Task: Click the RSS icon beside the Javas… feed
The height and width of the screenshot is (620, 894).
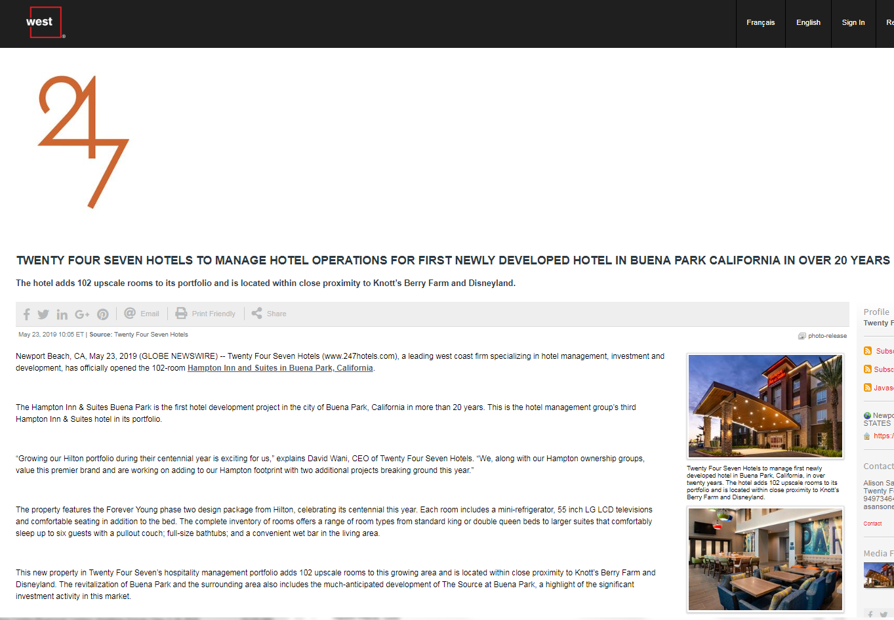Action: tap(868, 388)
